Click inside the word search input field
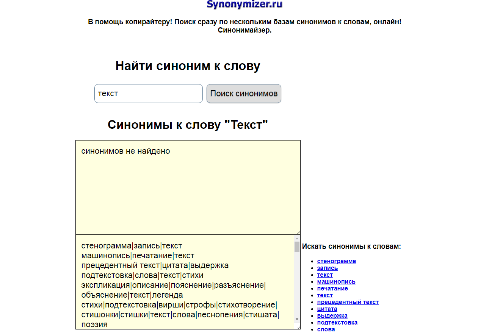This screenshot has height=334, width=489. pos(148,93)
